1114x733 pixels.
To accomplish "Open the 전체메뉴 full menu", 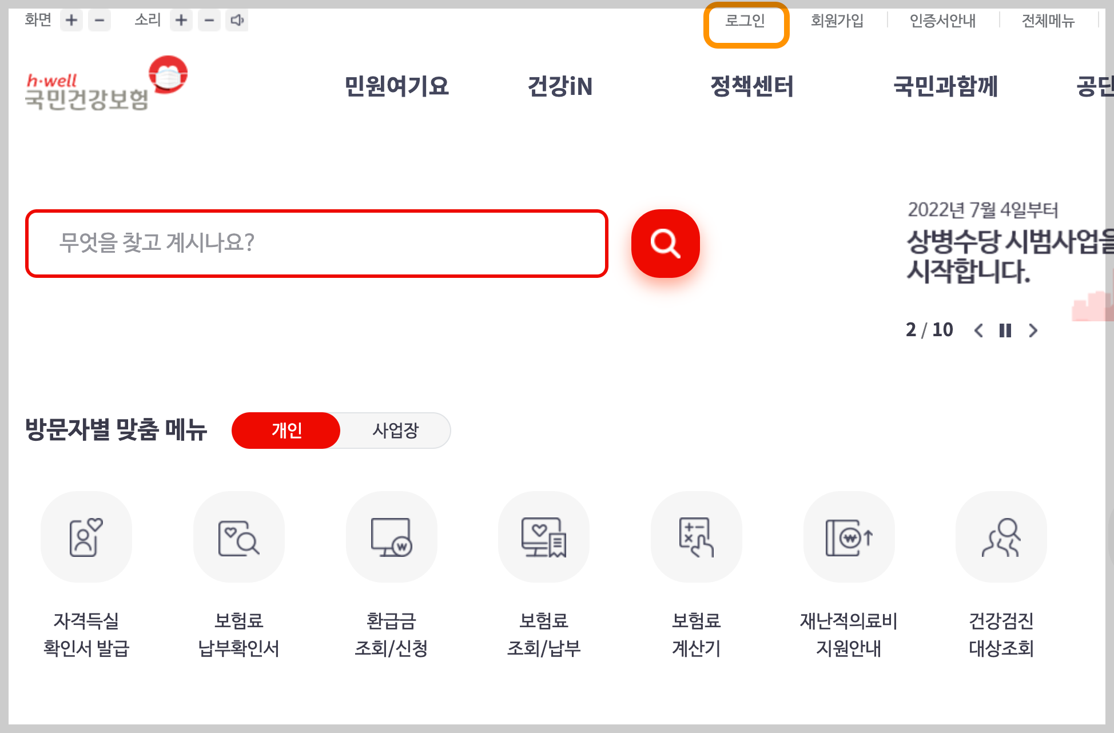I will pos(1048,21).
